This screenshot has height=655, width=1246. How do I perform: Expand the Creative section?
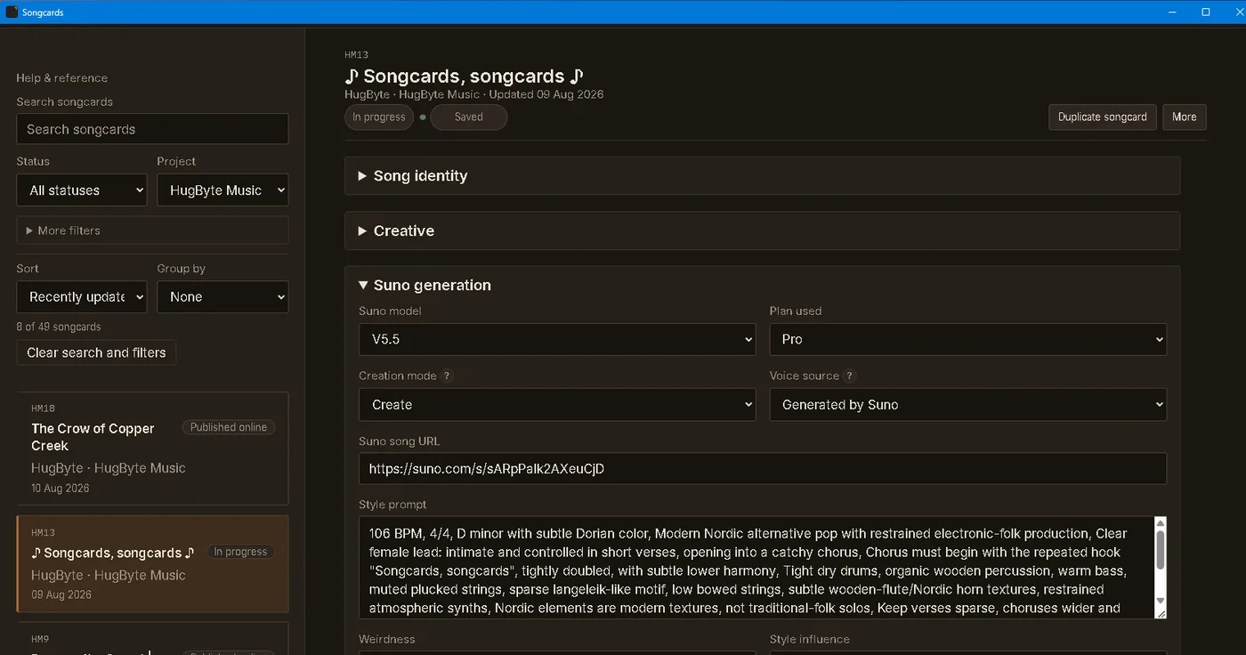[762, 230]
